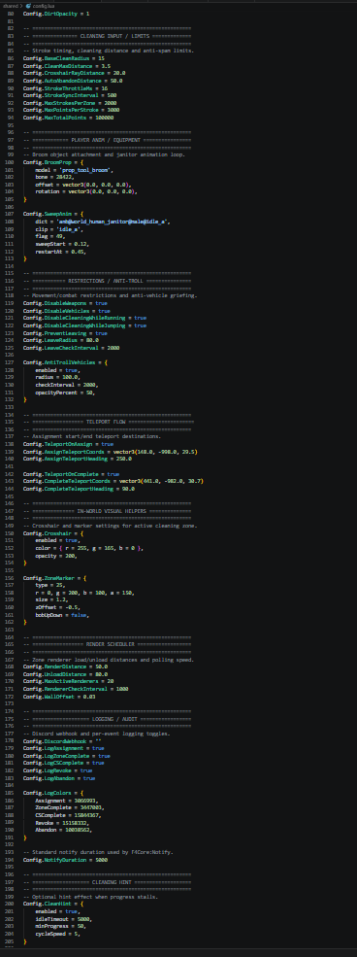Image resolution: width=357 pixels, height=957 pixels.
Task: Click Config.StrokeSyncInterval = 500
Action: (x=70, y=95)
